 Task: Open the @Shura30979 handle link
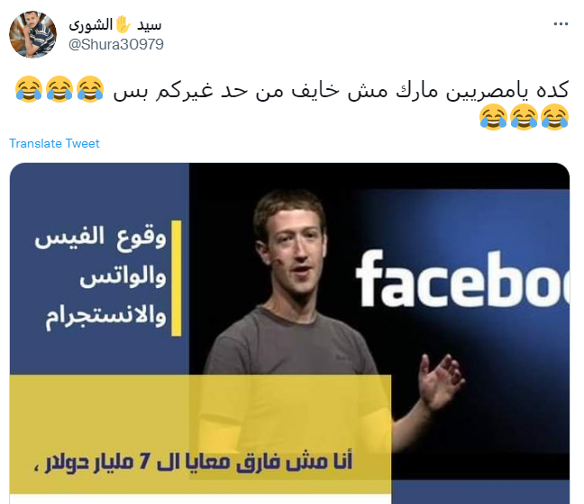point(116,44)
